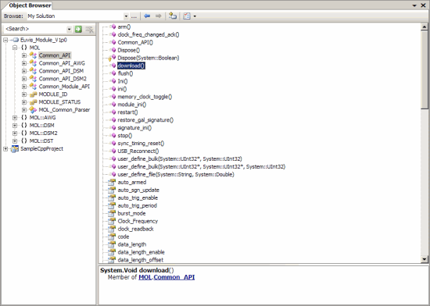Select clock_freq_changed_ack() method
This screenshot has height=306, width=430.
click(149, 34)
